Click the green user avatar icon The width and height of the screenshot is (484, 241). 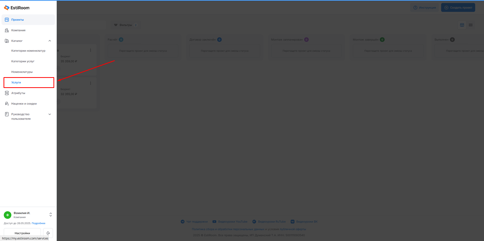(8, 215)
